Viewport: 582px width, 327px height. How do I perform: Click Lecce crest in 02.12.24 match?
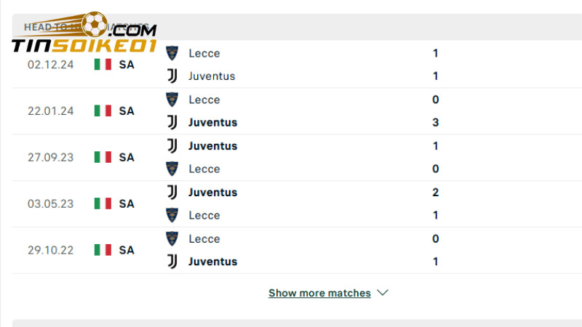pos(172,53)
